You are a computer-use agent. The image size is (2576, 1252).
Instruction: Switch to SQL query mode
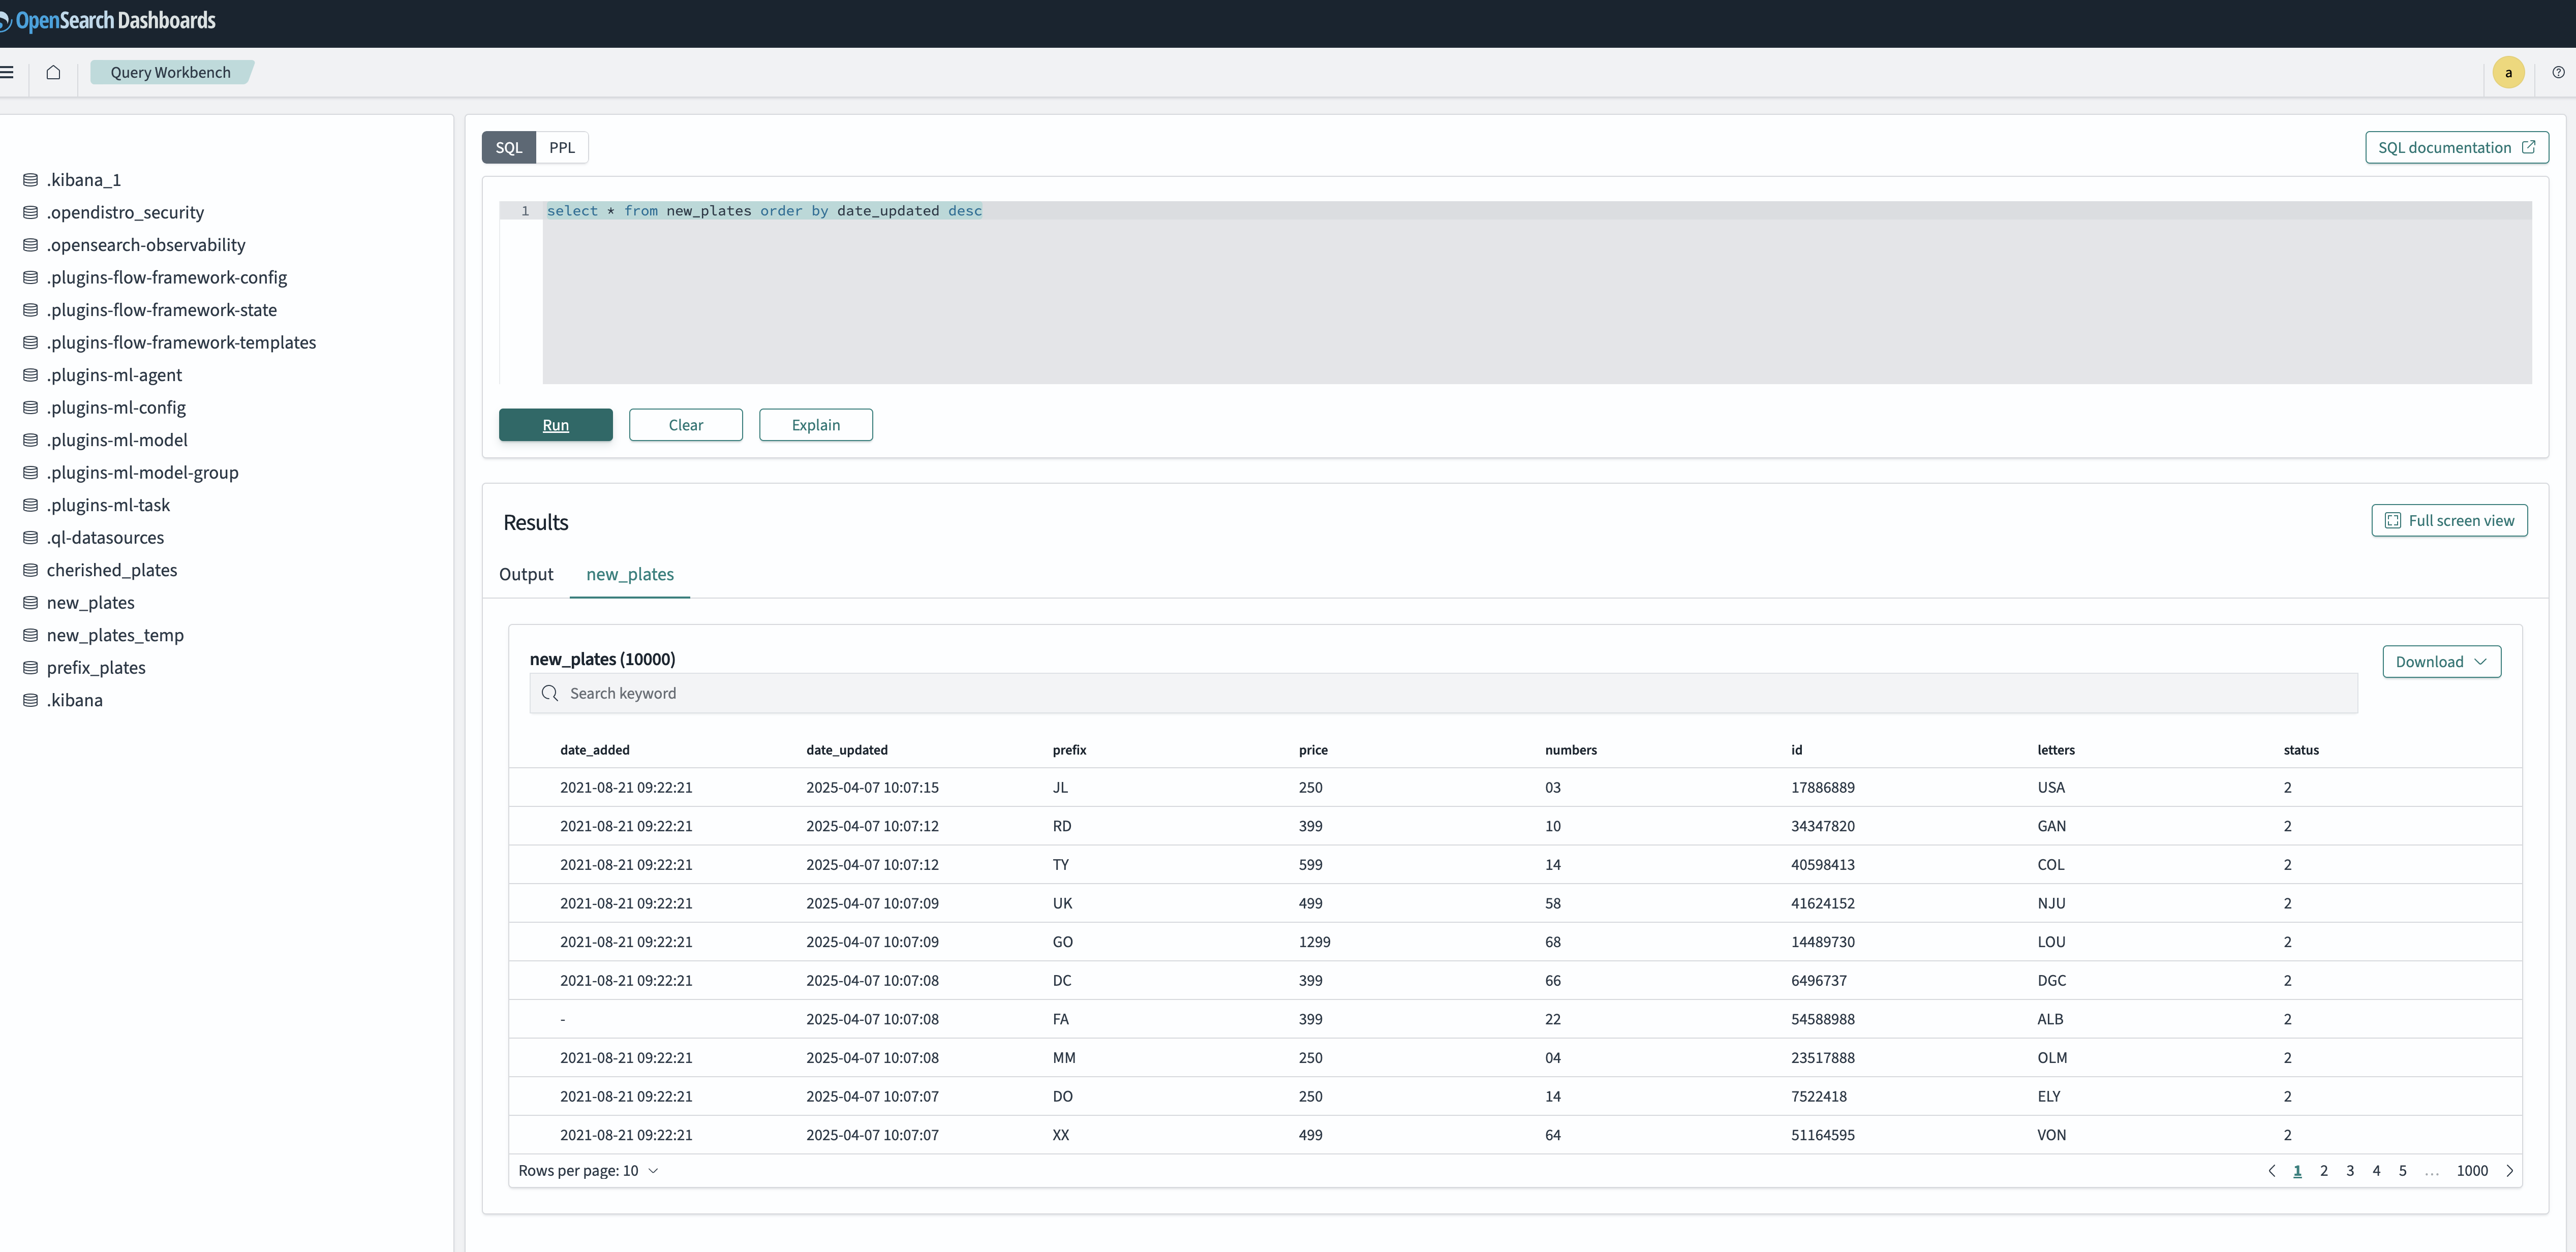509,147
